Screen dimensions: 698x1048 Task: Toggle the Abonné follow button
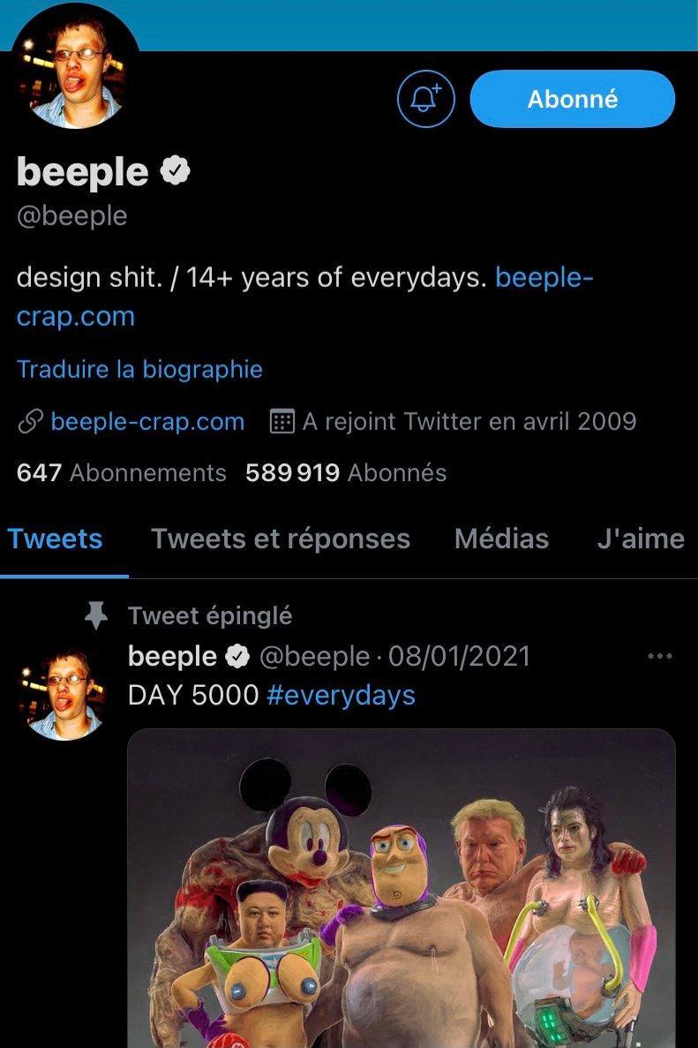coord(572,99)
